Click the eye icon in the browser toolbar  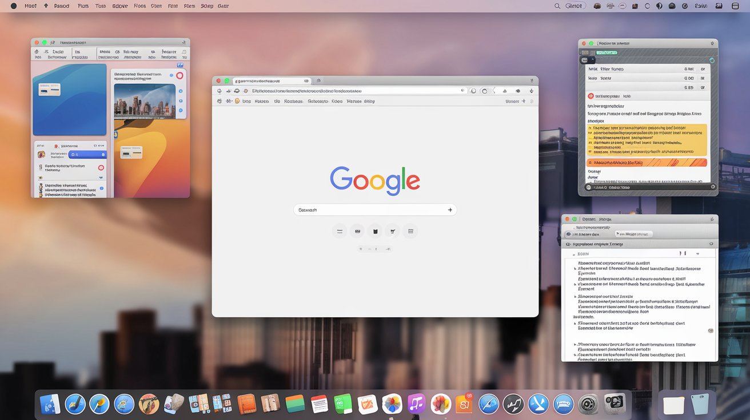tap(518, 91)
